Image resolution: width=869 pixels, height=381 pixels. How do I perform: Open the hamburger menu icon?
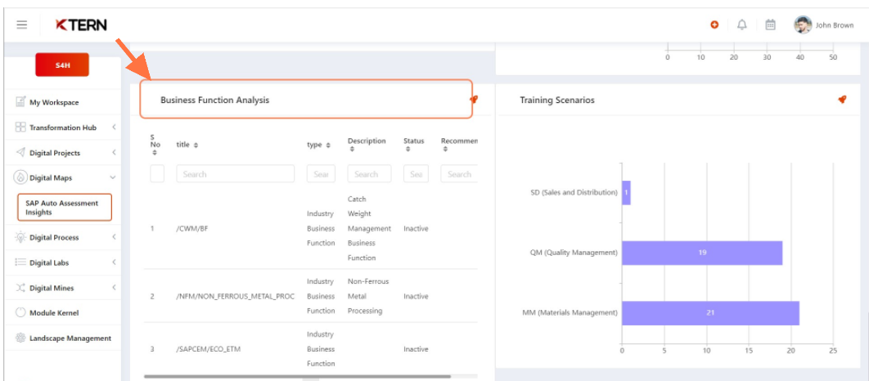(x=21, y=25)
